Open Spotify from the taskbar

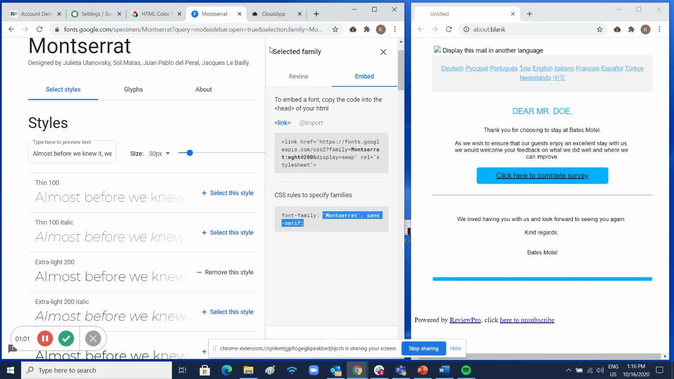(466, 370)
